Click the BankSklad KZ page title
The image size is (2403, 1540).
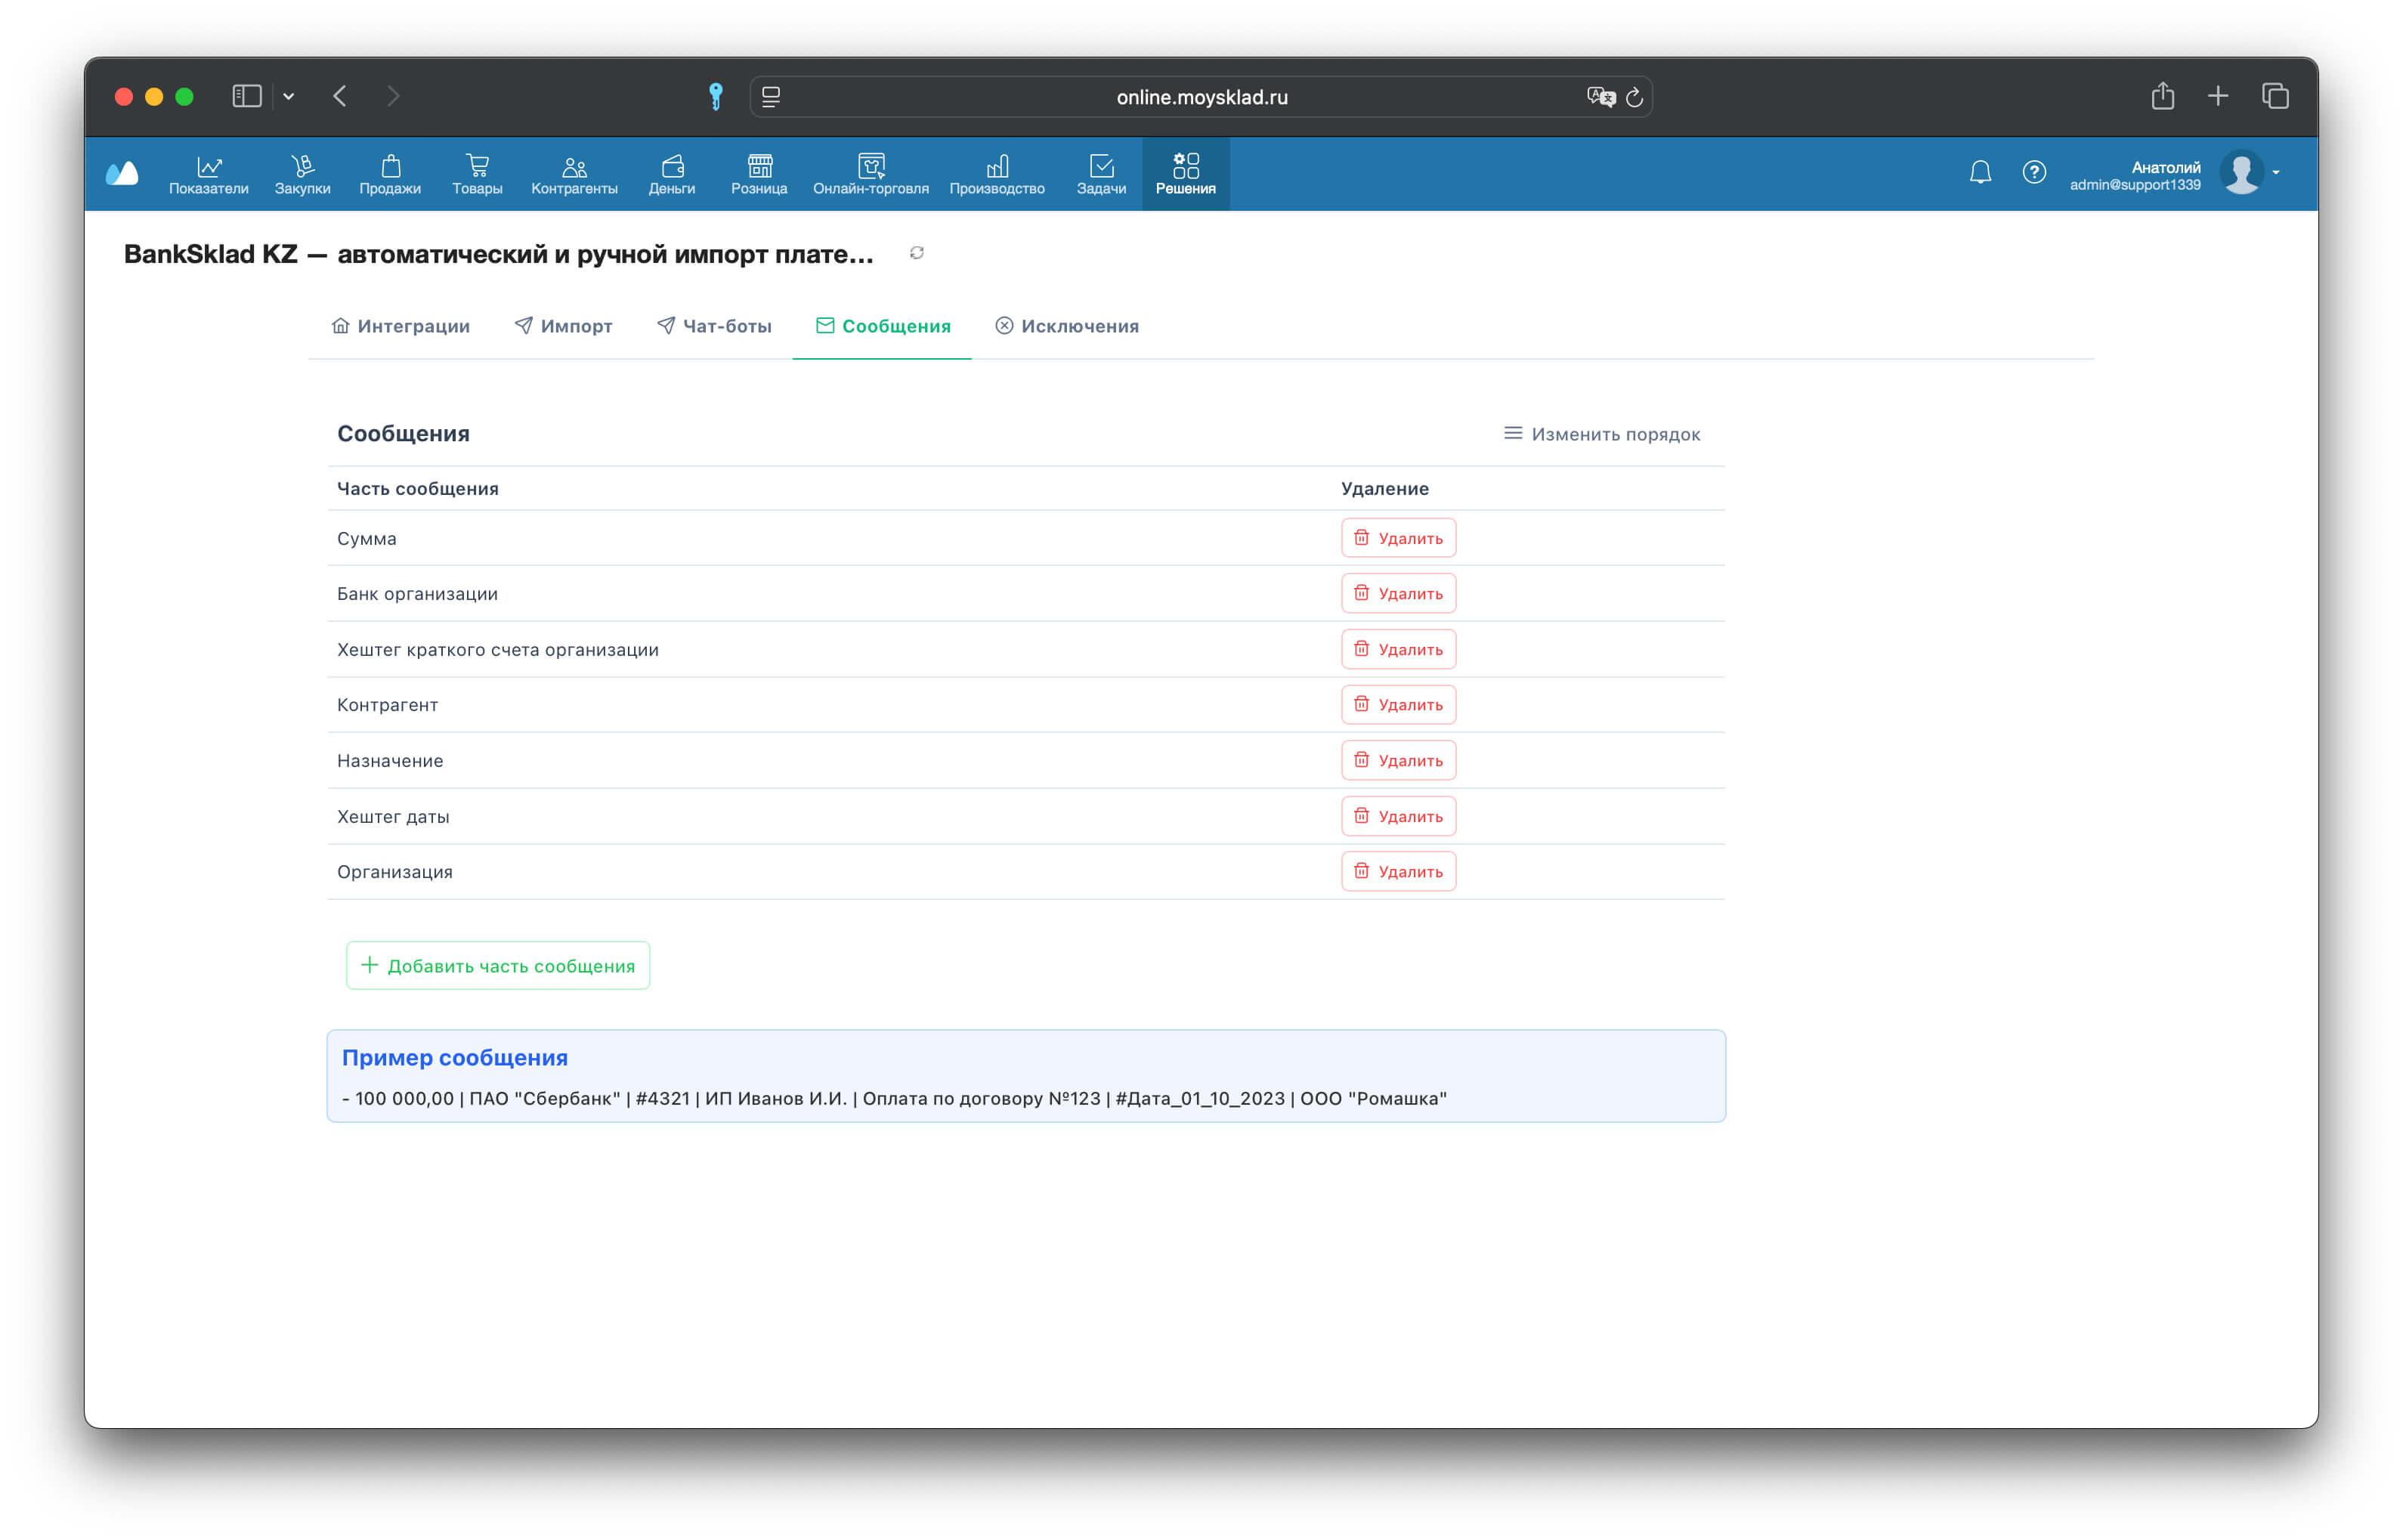coord(498,254)
